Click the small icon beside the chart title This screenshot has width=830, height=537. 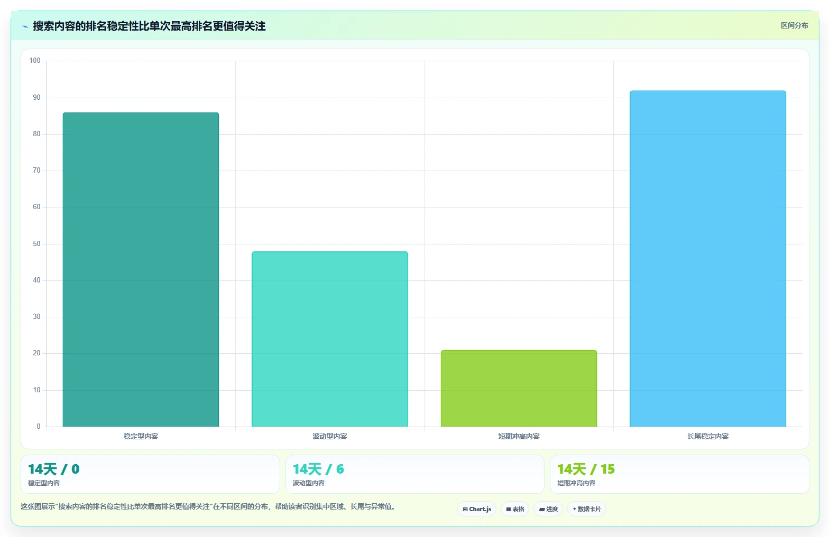pyautogui.click(x=25, y=26)
